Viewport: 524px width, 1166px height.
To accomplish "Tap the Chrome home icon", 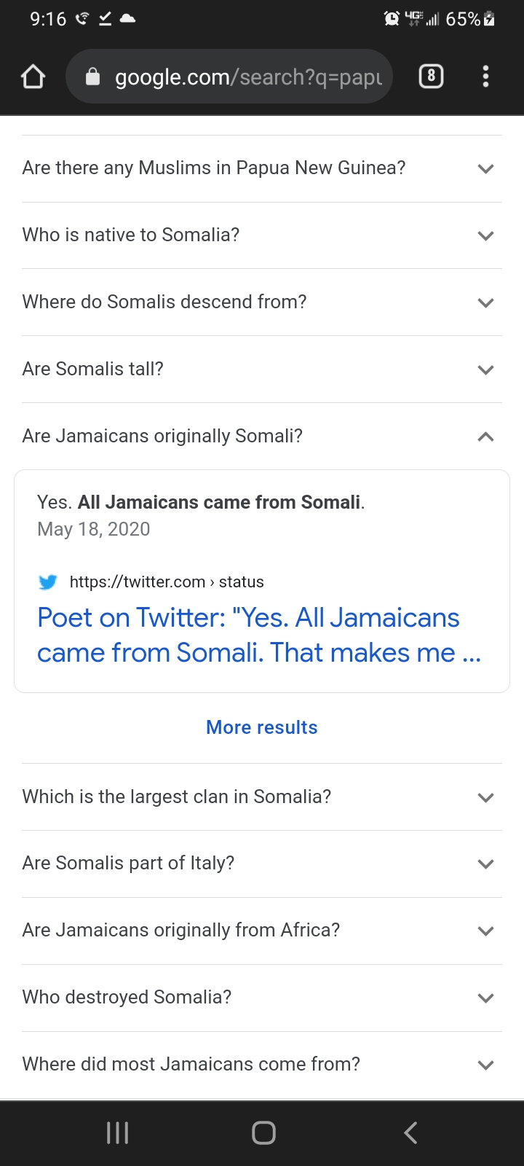I will (33, 77).
